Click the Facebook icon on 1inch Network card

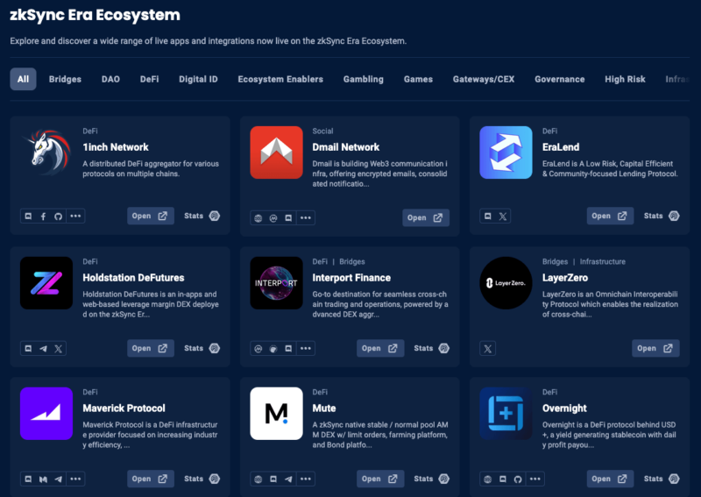click(x=44, y=216)
